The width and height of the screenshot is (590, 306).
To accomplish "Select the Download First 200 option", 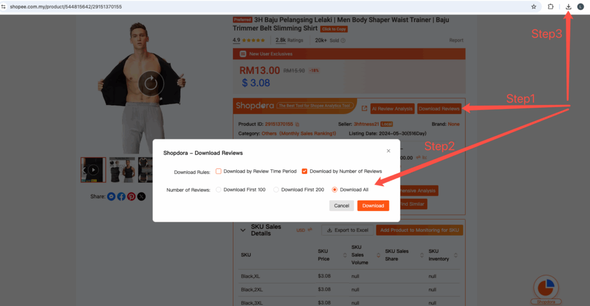I will (x=276, y=190).
